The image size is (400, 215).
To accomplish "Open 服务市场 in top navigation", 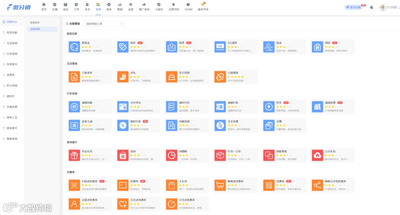I will (x=203, y=7).
